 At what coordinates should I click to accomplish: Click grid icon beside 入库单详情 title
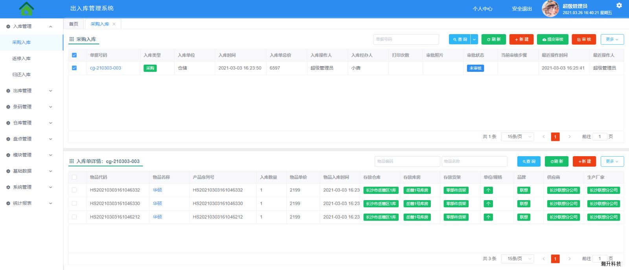coord(72,161)
